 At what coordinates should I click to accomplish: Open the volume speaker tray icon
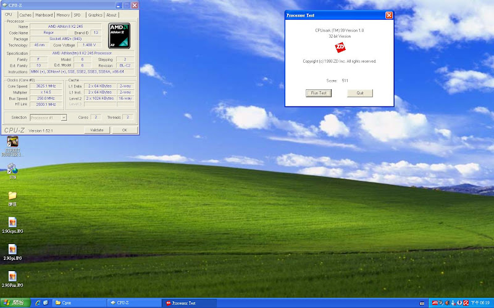click(447, 303)
